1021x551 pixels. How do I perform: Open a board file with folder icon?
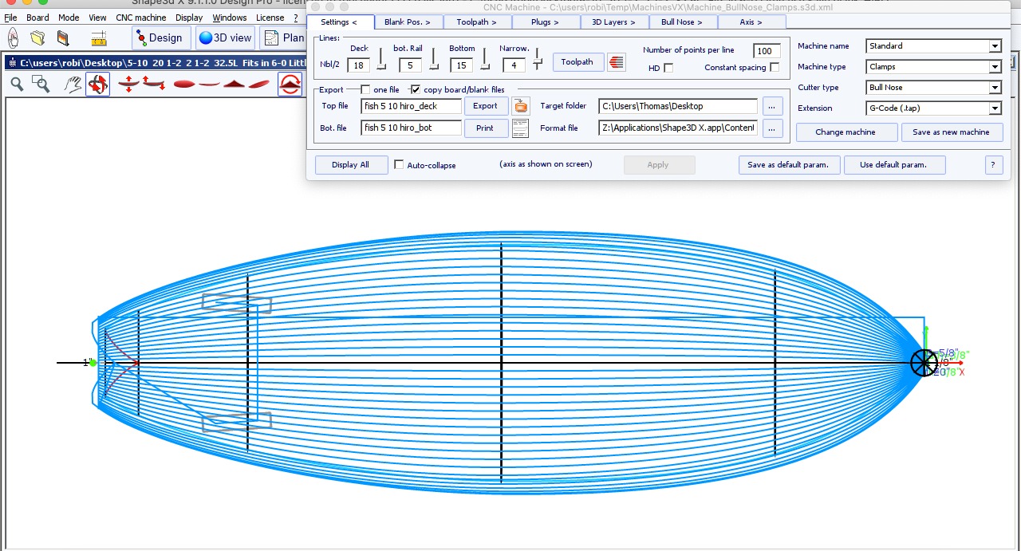(x=37, y=37)
